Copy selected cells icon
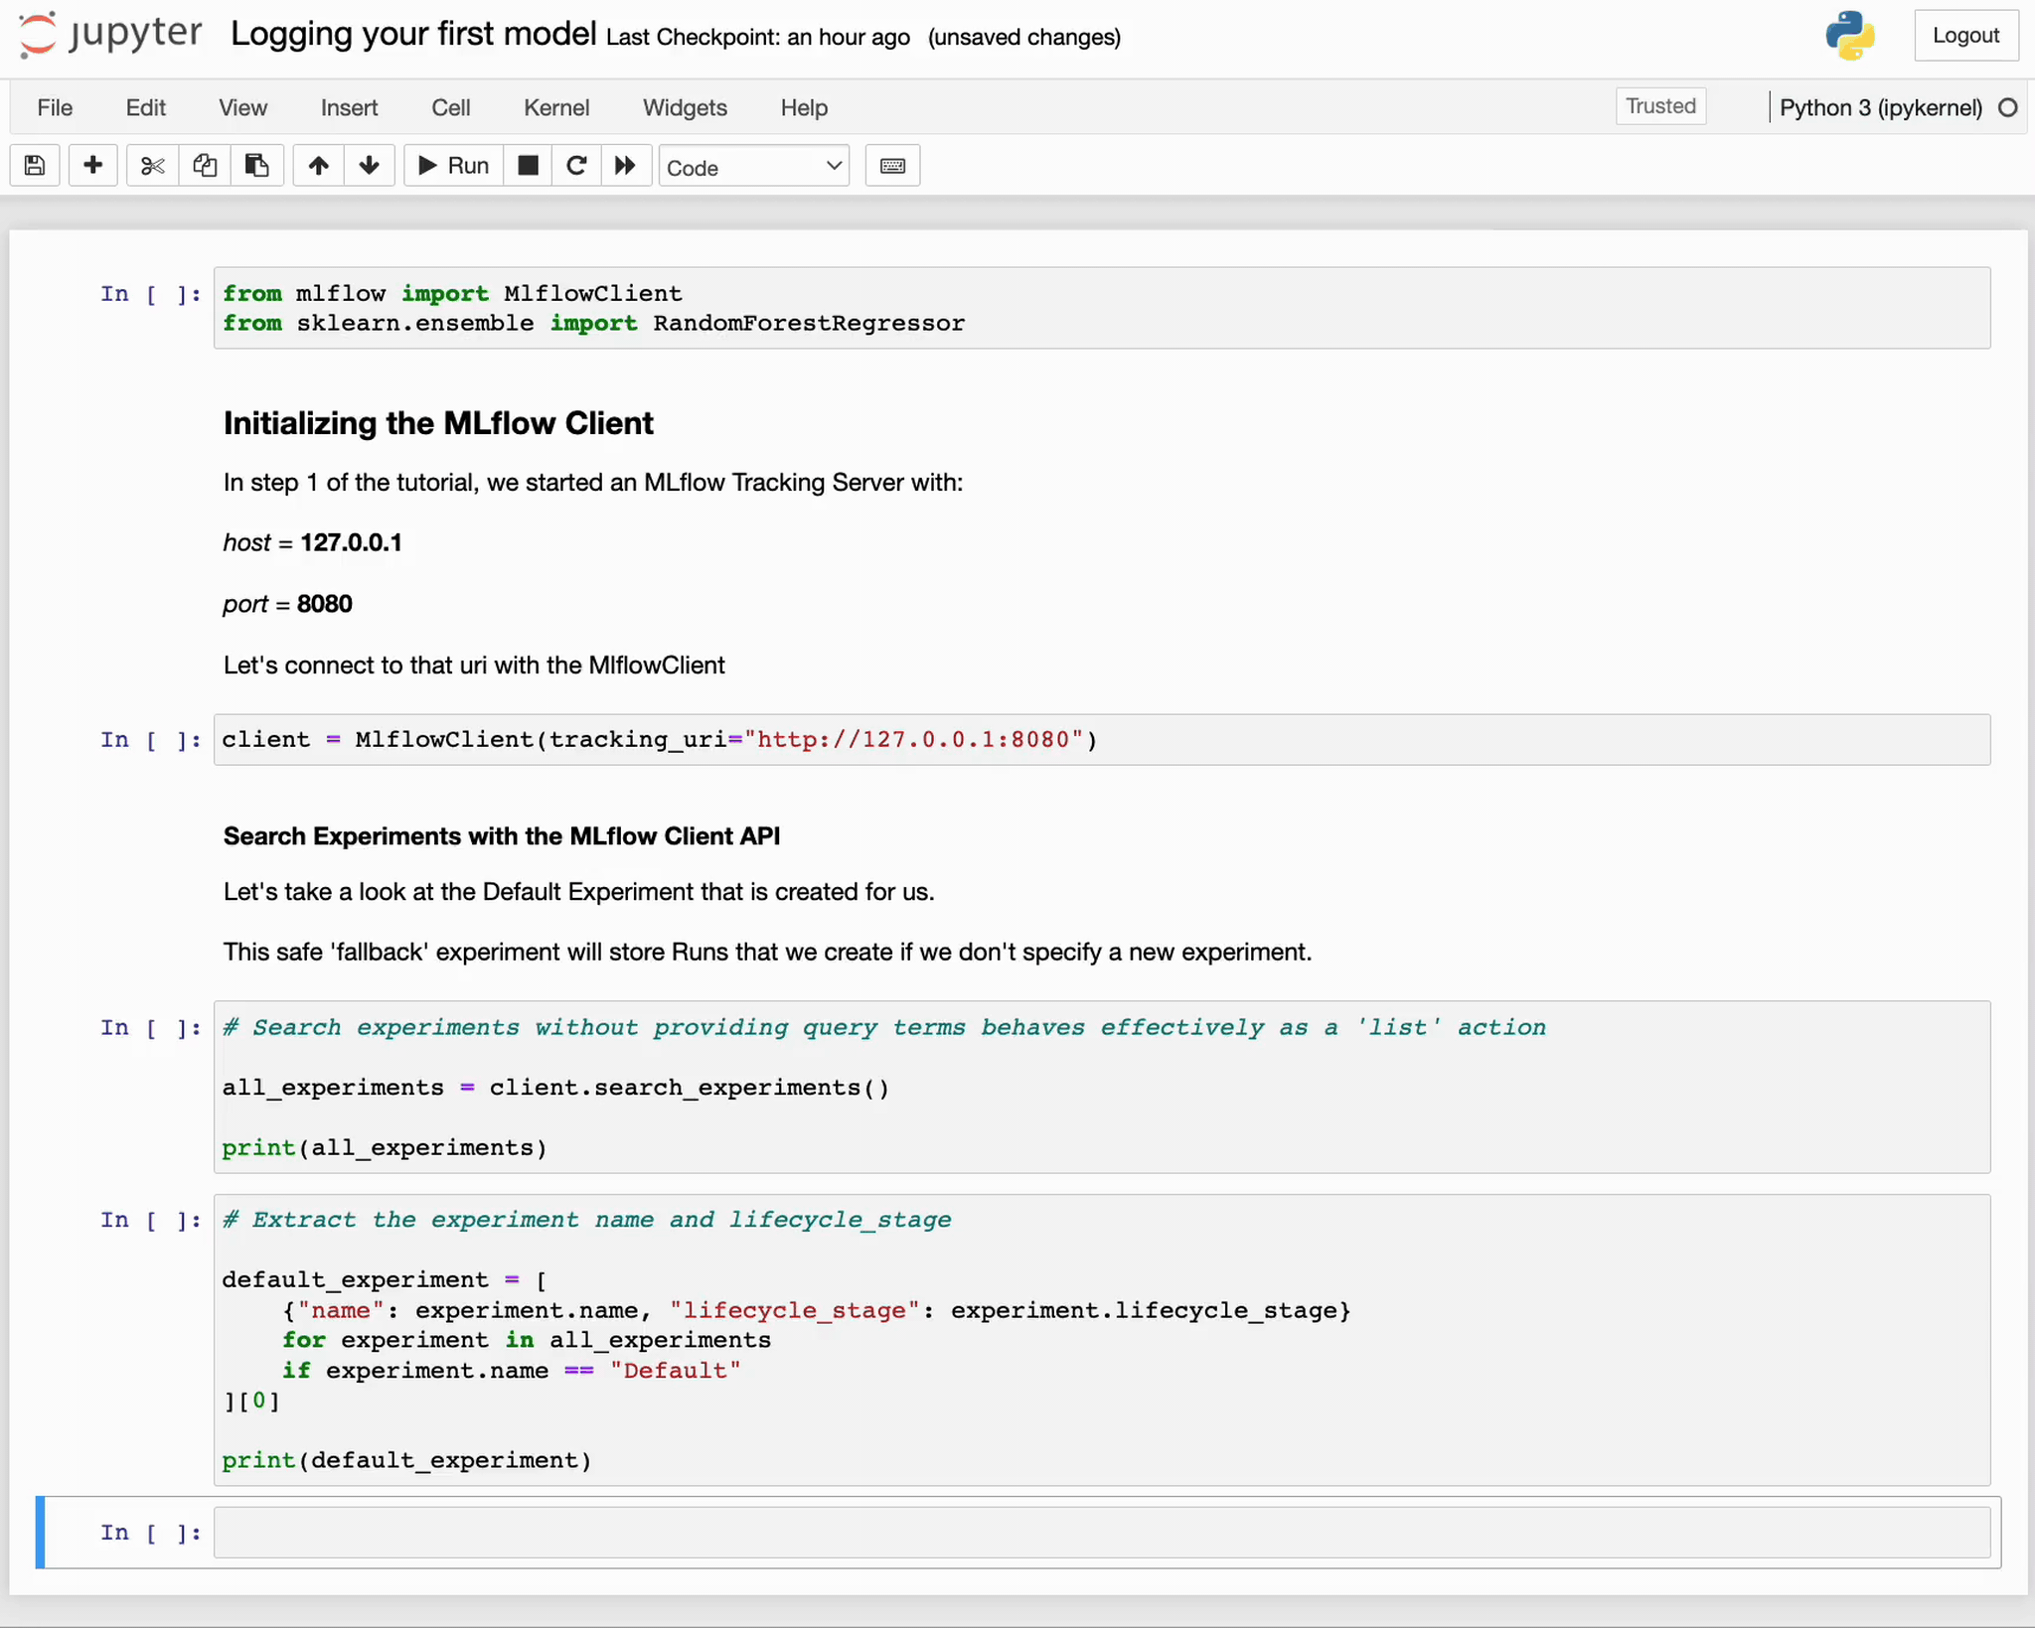The width and height of the screenshot is (2035, 1628). (x=205, y=166)
